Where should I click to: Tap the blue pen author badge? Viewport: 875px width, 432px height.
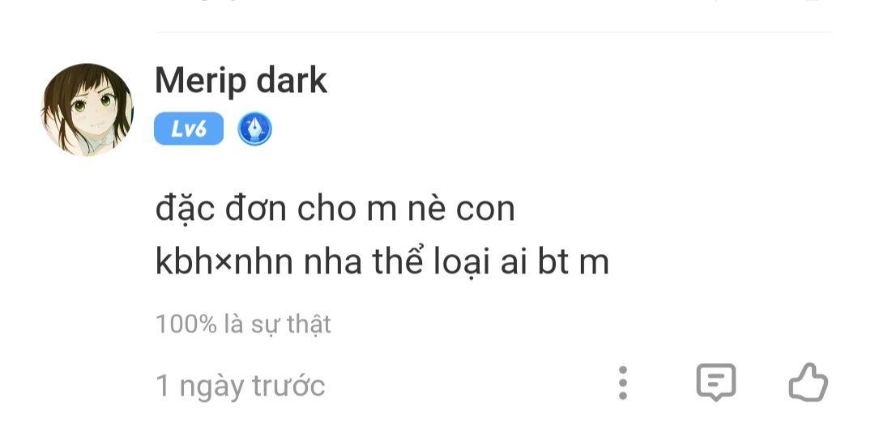pos(254,129)
